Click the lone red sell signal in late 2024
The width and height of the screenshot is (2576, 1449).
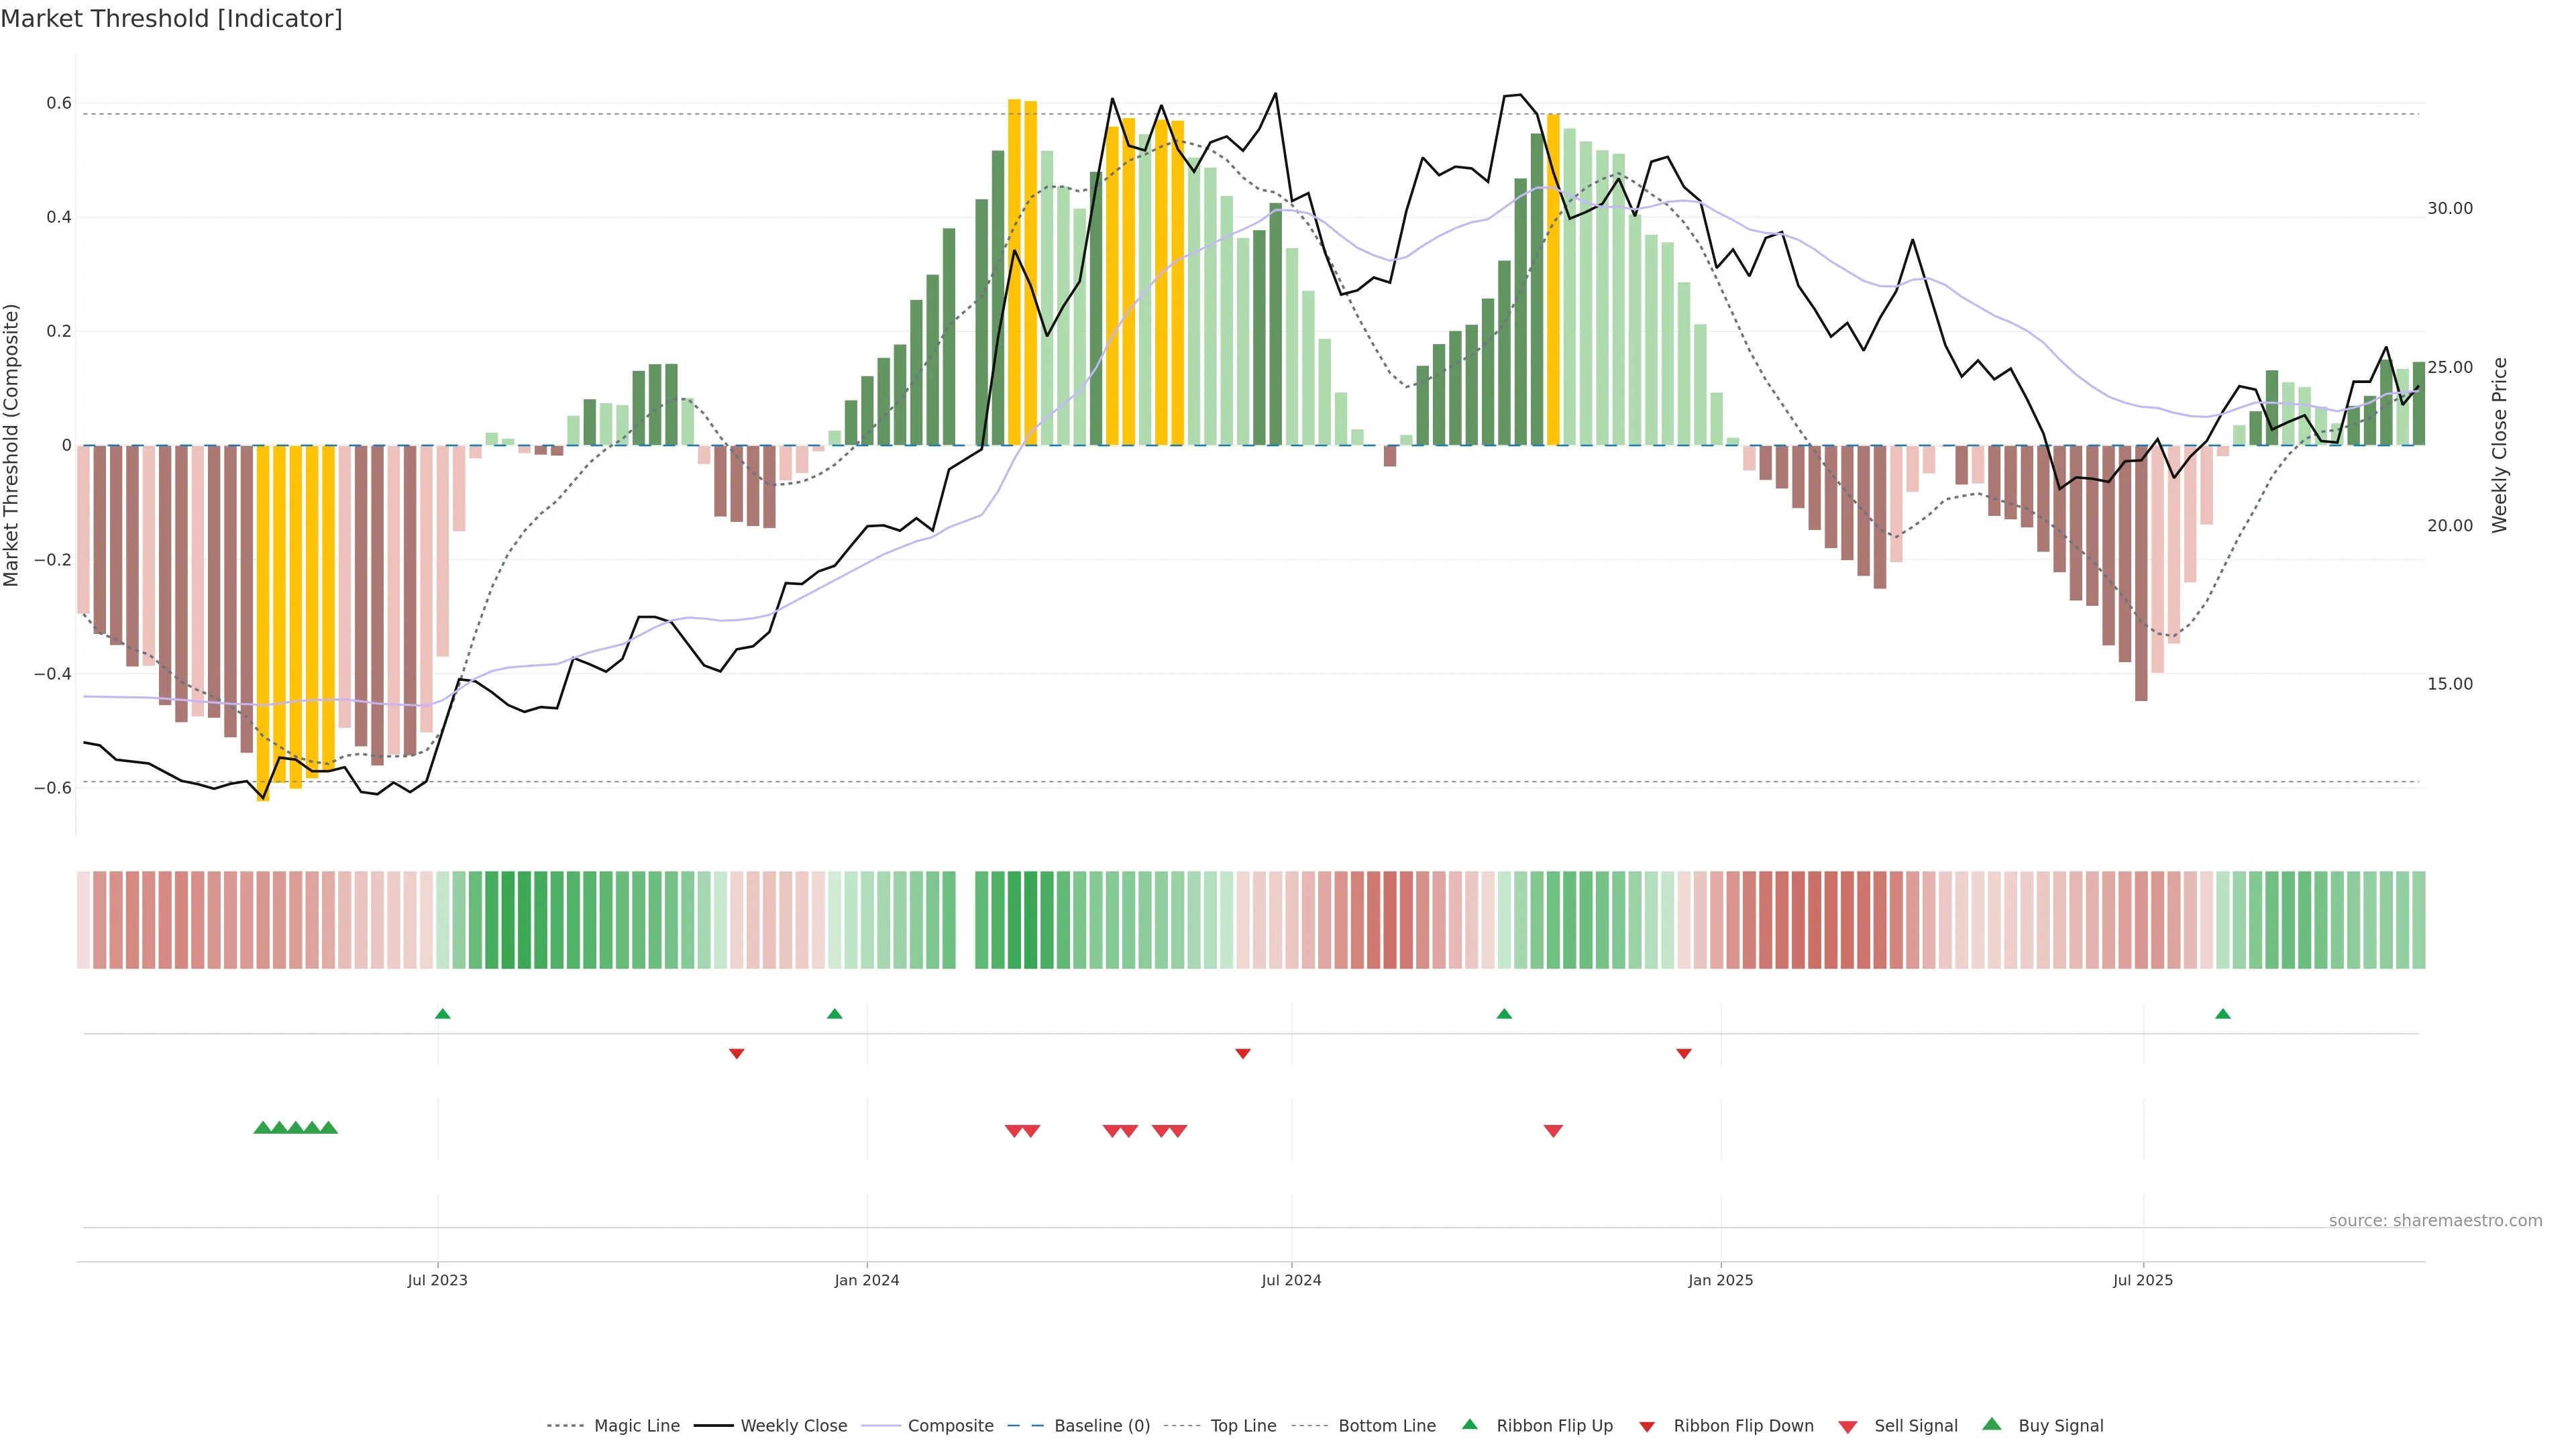pyautogui.click(x=1552, y=1131)
